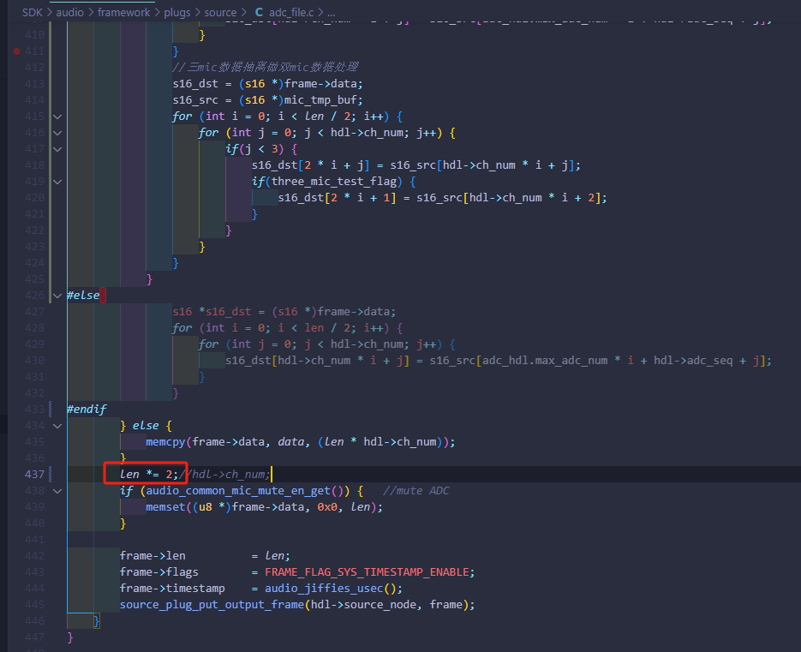This screenshot has width=801, height=652.
Task: Open the plugs breadcrumb segment
Action: click(x=177, y=12)
